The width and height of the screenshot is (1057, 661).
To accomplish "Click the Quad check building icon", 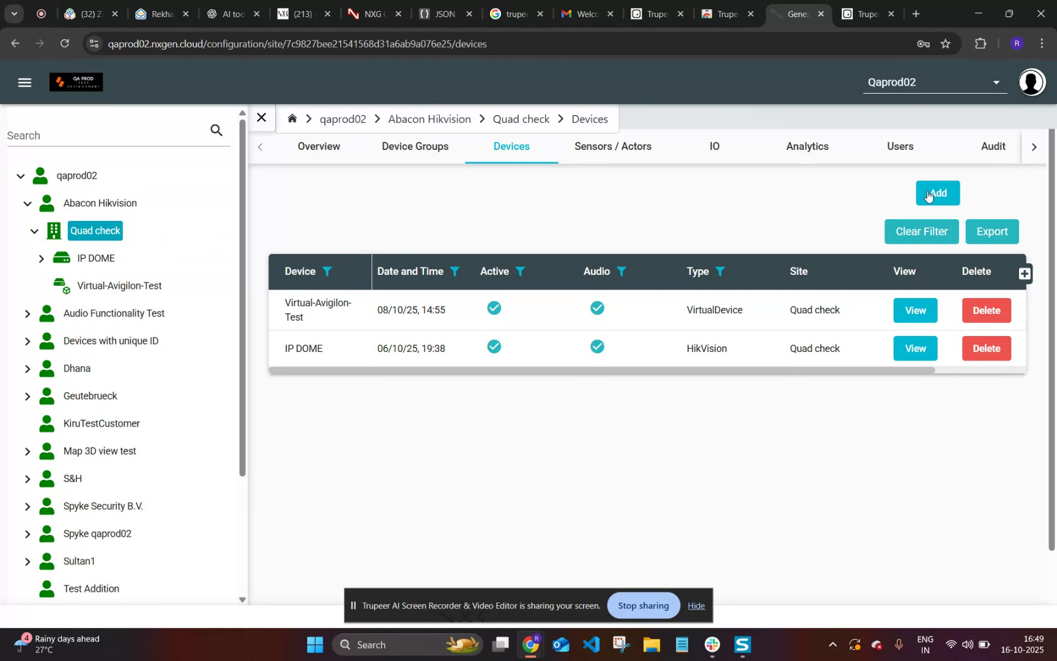I will (53, 231).
